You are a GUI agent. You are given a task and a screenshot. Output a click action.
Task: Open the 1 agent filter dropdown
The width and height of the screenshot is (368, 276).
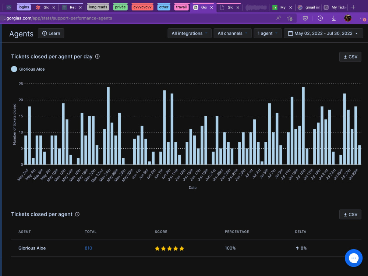pyautogui.click(x=267, y=33)
